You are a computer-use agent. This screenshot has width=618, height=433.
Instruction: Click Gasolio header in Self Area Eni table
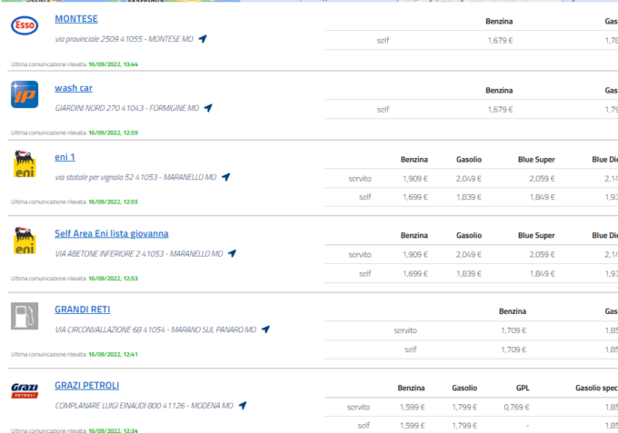(x=469, y=235)
